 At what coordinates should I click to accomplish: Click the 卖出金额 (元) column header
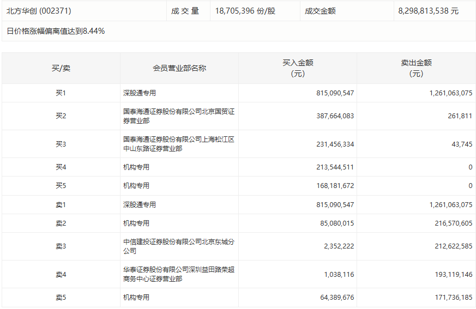(416, 68)
